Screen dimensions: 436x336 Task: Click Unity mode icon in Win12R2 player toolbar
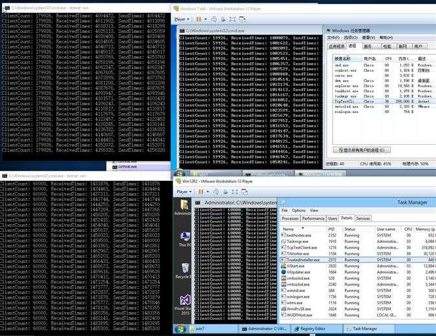coord(245,192)
